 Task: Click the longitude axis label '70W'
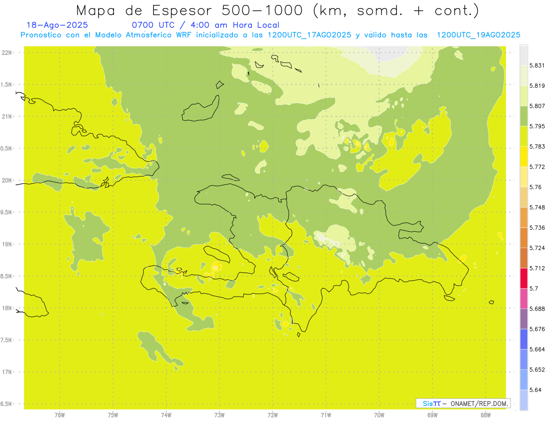tap(379, 415)
